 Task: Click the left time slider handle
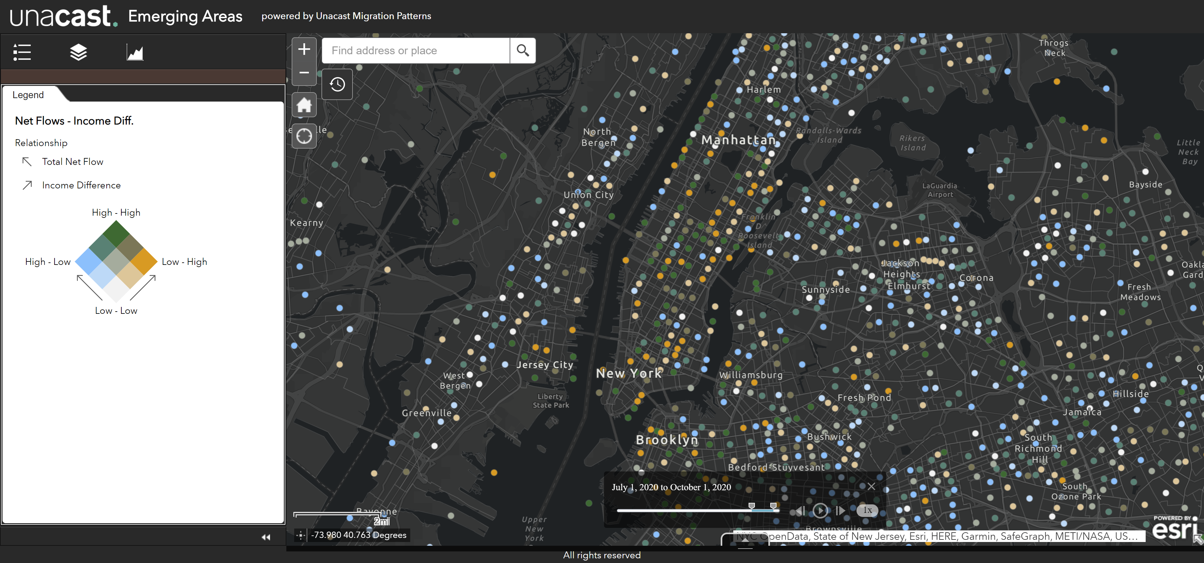pyautogui.click(x=751, y=506)
